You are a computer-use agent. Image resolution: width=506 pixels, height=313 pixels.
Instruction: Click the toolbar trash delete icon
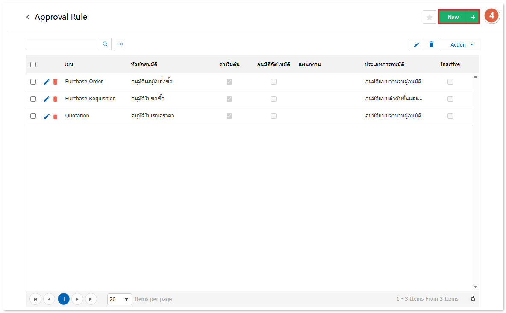coord(431,44)
